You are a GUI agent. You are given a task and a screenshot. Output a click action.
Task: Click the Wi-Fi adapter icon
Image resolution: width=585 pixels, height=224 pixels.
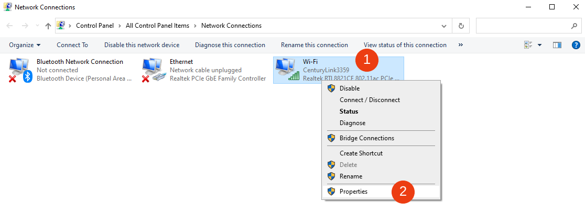(x=286, y=70)
